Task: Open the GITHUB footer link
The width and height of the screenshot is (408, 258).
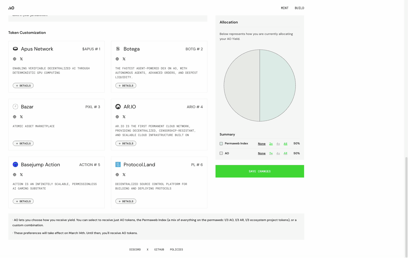Action: [159, 250]
